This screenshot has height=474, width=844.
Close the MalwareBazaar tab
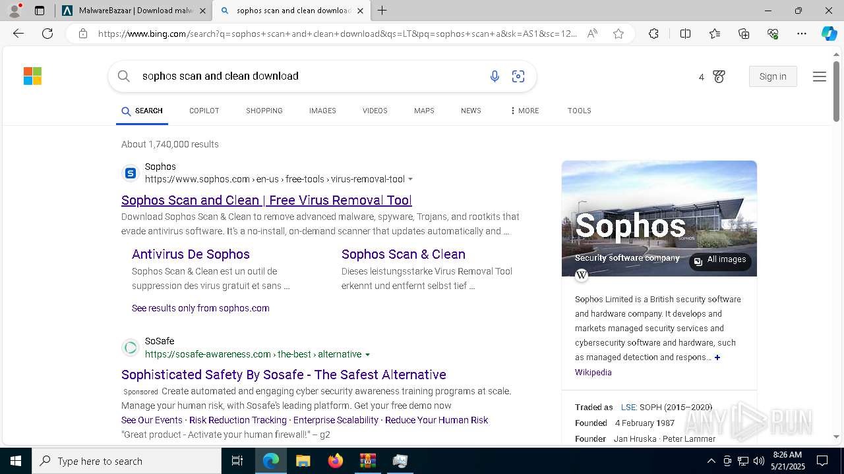pos(202,11)
